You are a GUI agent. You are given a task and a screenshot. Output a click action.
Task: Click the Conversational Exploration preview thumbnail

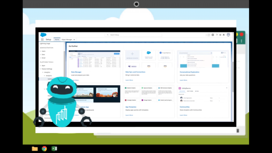203,59
